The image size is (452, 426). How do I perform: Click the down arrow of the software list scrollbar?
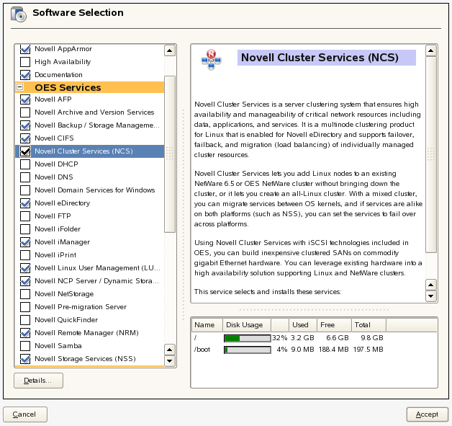[170, 361]
